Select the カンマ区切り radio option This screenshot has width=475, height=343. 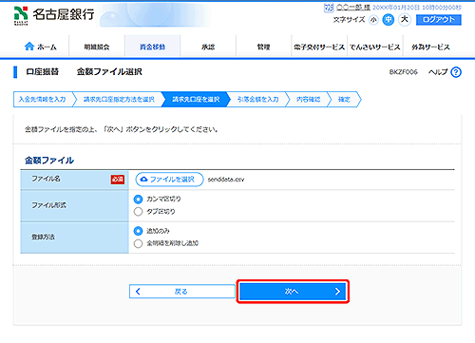(138, 200)
